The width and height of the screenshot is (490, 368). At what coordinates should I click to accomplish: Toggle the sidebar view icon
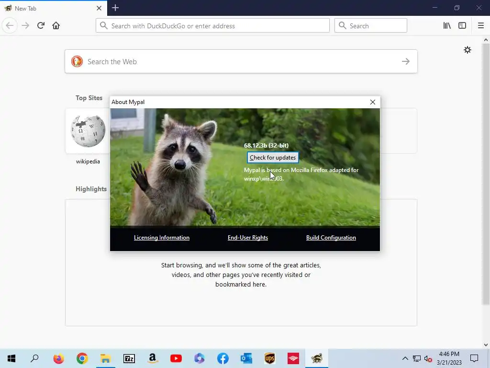pos(462,25)
